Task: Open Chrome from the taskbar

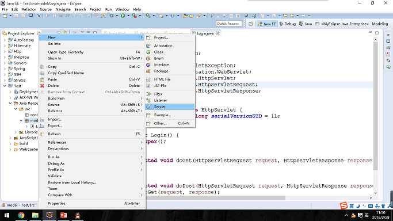Action: coord(21,215)
